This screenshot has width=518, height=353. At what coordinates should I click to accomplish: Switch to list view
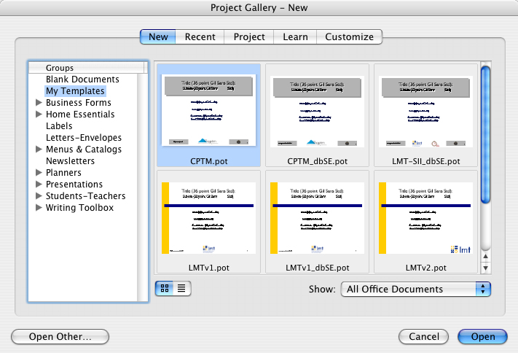(x=181, y=288)
